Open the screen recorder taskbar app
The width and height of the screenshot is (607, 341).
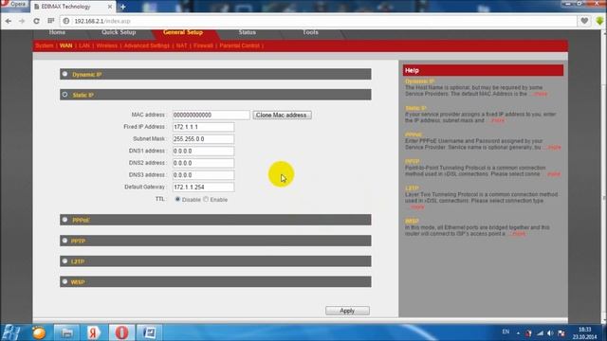pos(150,332)
